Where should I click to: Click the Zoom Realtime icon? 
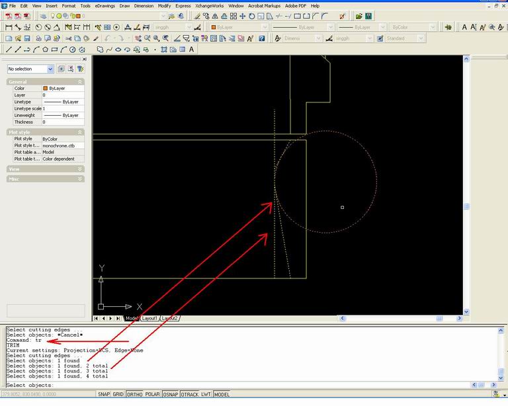tap(148, 38)
